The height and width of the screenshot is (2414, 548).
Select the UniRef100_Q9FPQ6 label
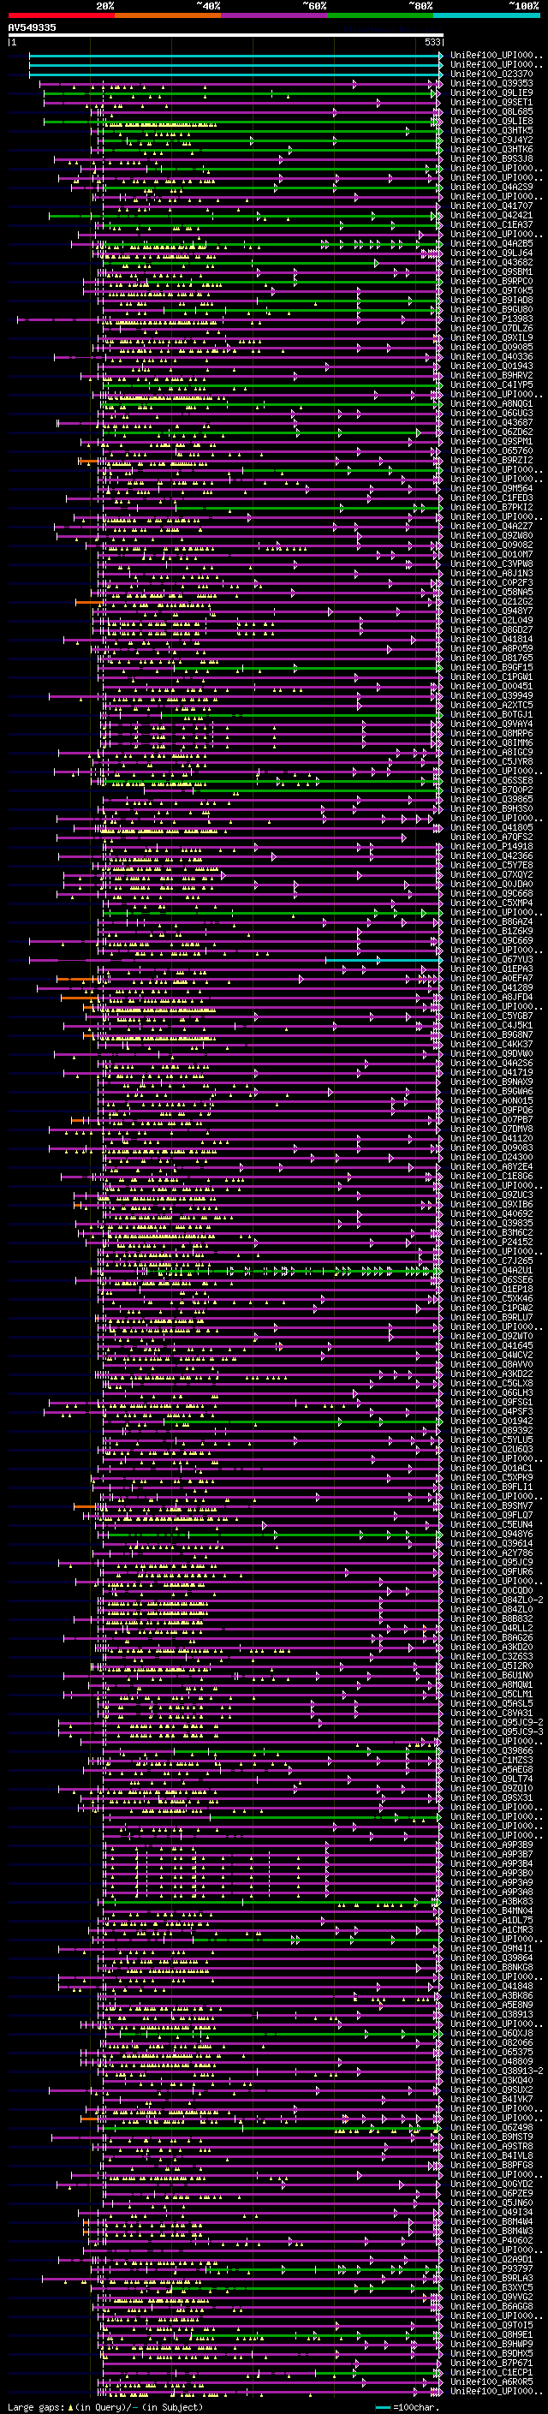pyautogui.click(x=491, y=1111)
